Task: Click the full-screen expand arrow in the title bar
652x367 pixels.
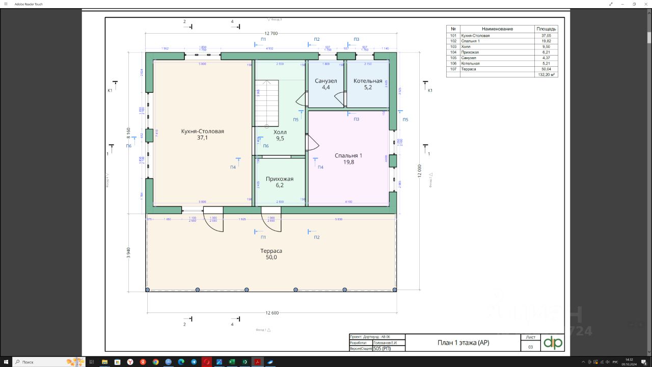Action: pyautogui.click(x=611, y=4)
